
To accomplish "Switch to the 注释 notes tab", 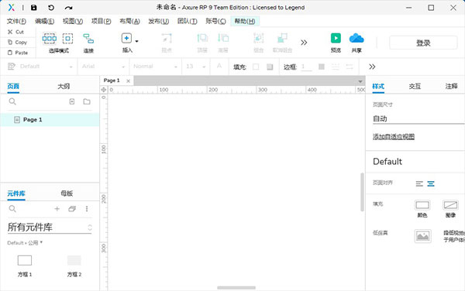I will pyautogui.click(x=451, y=86).
